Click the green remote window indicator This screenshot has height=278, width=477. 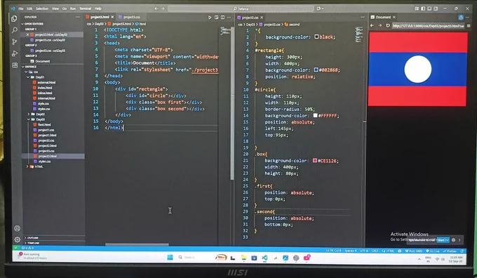16,248
